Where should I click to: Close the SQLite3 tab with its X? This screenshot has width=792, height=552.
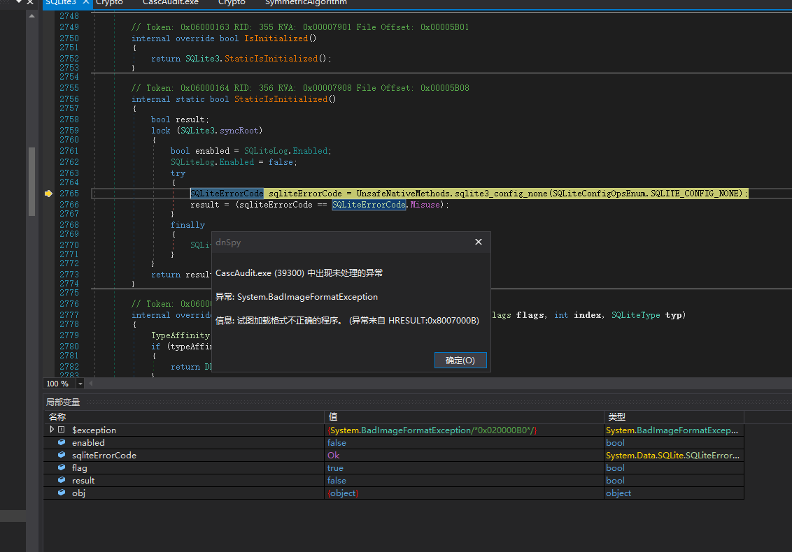click(85, 3)
